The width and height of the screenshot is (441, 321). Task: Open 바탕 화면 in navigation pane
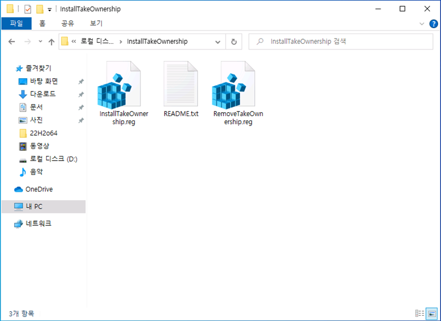44,81
